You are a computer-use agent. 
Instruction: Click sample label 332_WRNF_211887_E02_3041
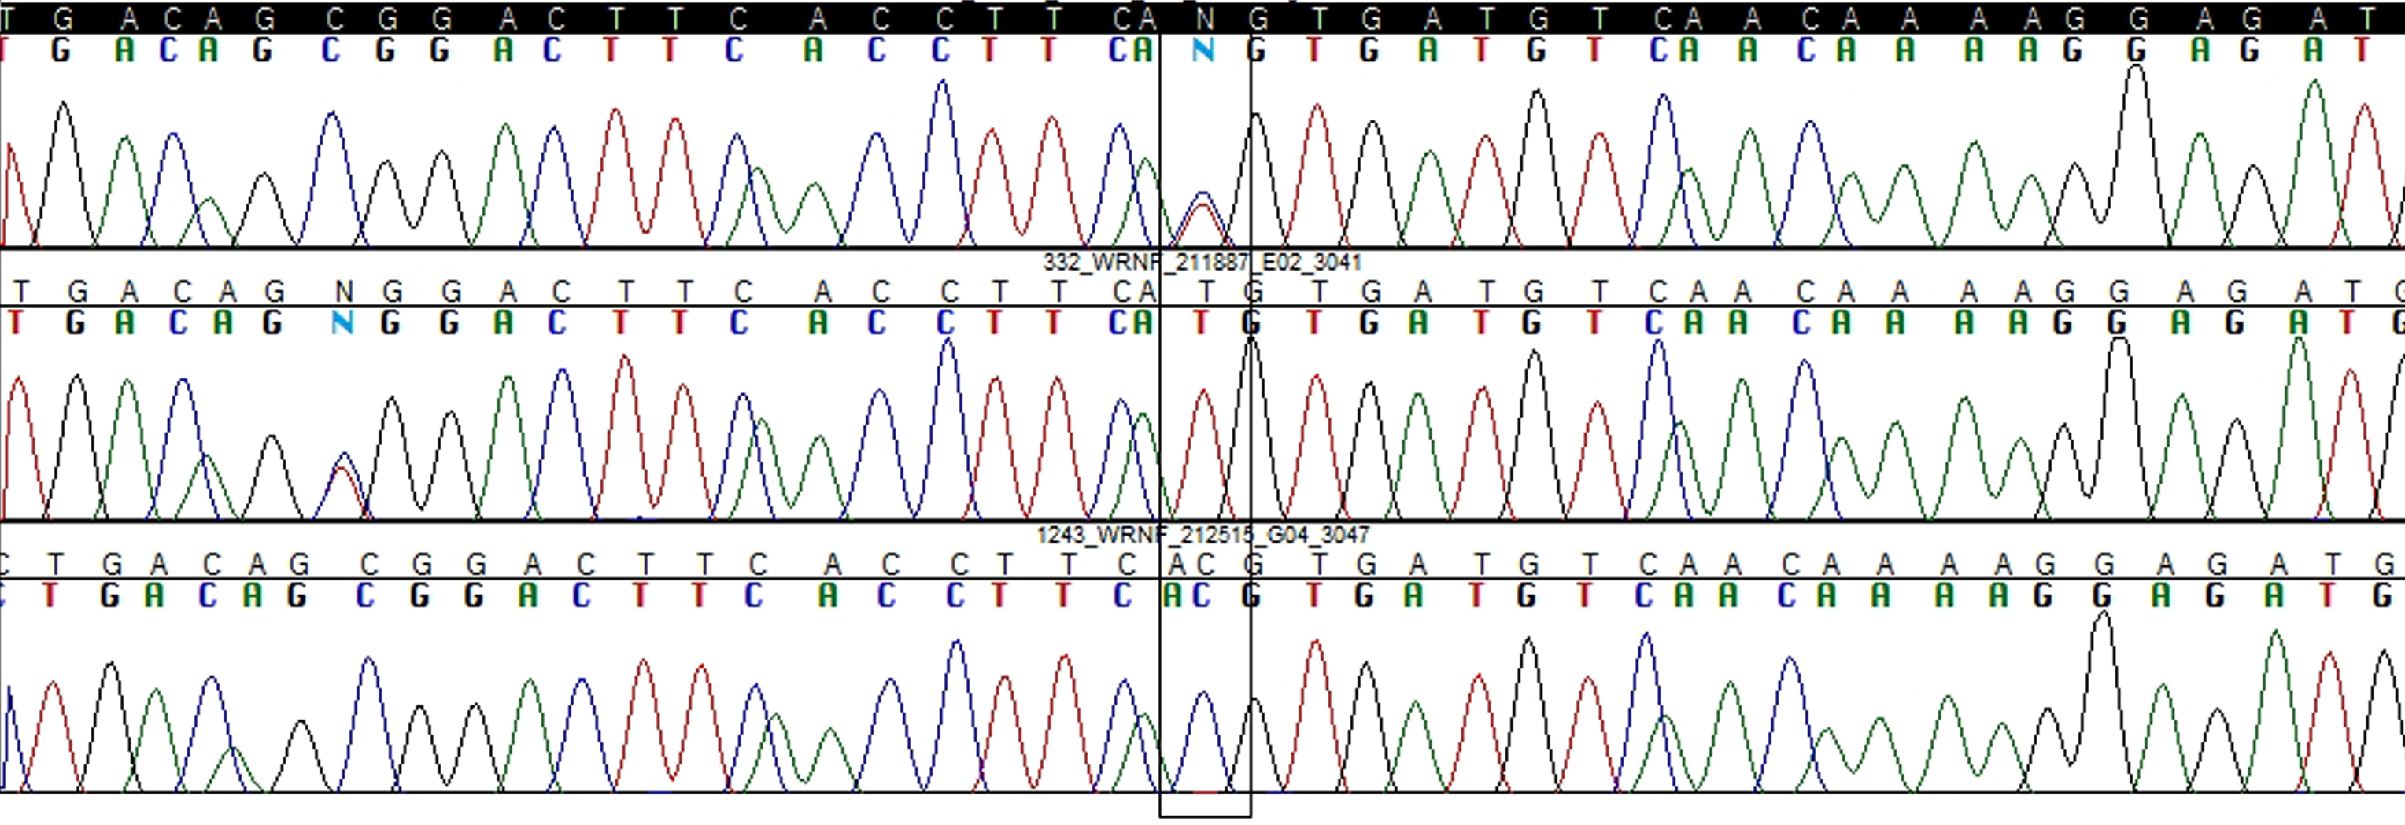[1202, 262]
